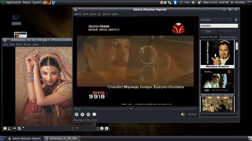Open the Zaloha desktop folder
The height and width of the screenshot is (141, 252).
point(16,20)
